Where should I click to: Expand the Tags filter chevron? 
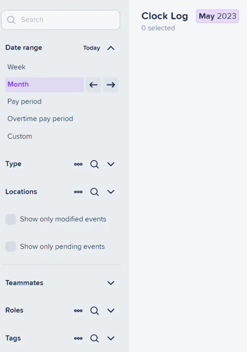pos(111,338)
